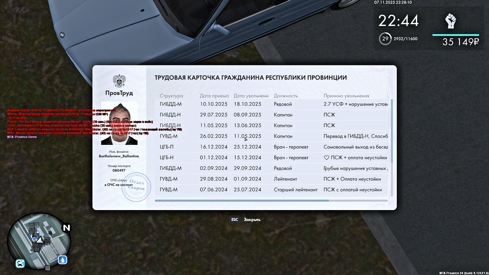489x275 pixels.
Task: Click the horizontal scrollbar under the table
Action: tap(241, 200)
